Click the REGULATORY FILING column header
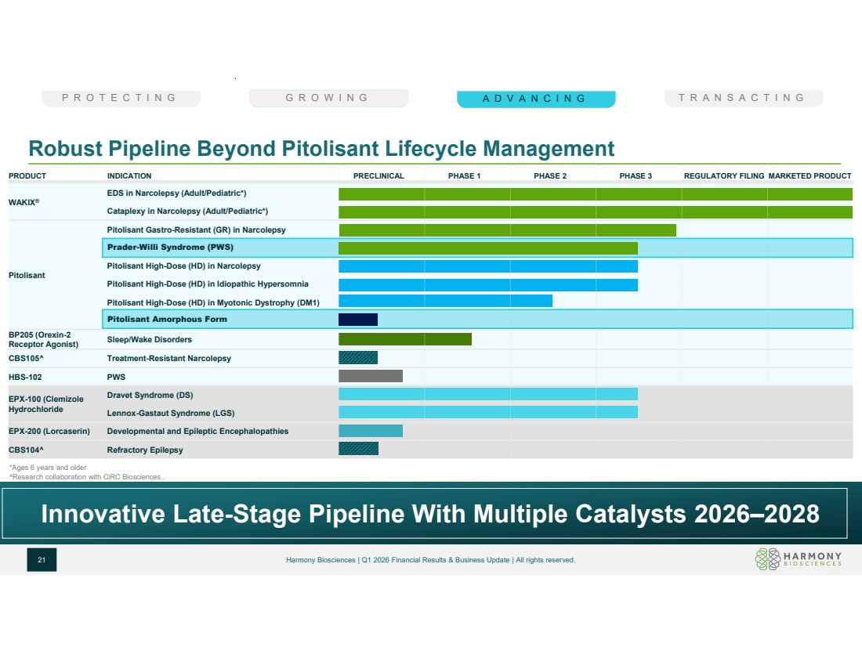Screen dimensions: 862x665 coord(724,176)
